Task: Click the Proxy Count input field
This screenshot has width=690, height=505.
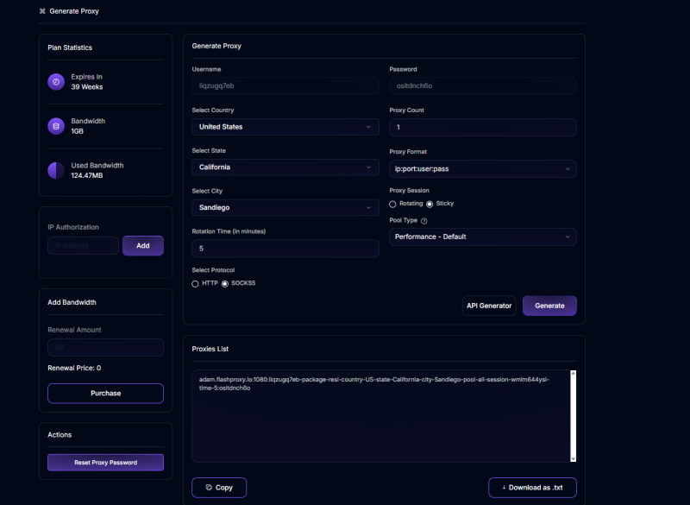Action: click(483, 127)
